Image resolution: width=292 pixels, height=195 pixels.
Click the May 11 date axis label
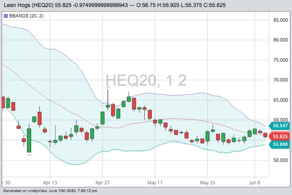pyautogui.click(x=155, y=183)
